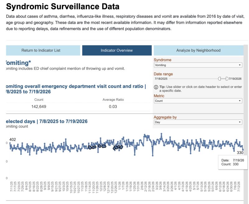This screenshot has width=249, height=204.
Task: Click the 7/18/2025 start date header
Action: tap(161, 79)
